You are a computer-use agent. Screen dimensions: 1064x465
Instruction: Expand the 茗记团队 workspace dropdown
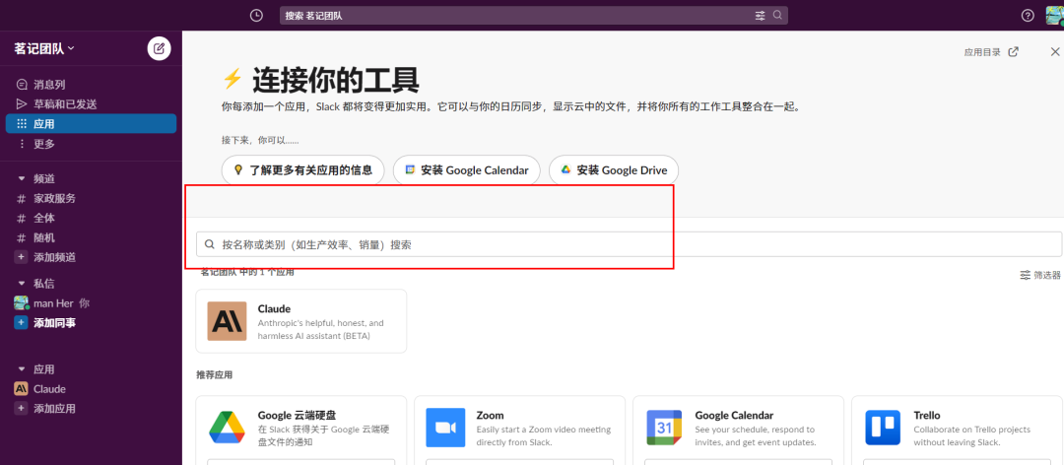[44, 48]
